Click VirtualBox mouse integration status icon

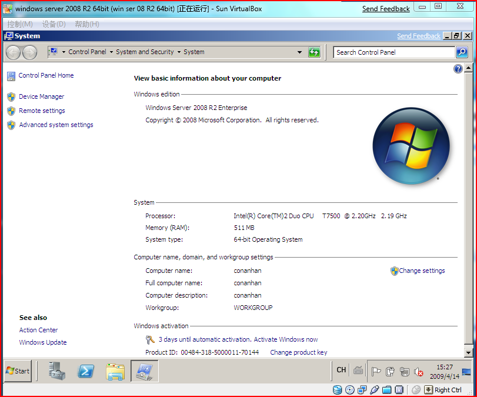pyautogui.click(x=416, y=390)
